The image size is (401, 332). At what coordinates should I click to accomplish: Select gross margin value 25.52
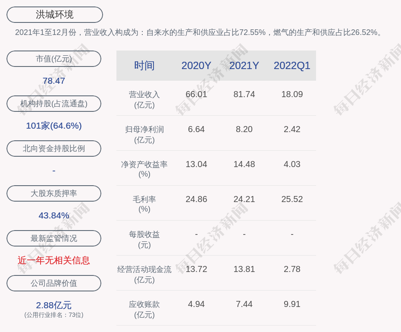point(292,199)
